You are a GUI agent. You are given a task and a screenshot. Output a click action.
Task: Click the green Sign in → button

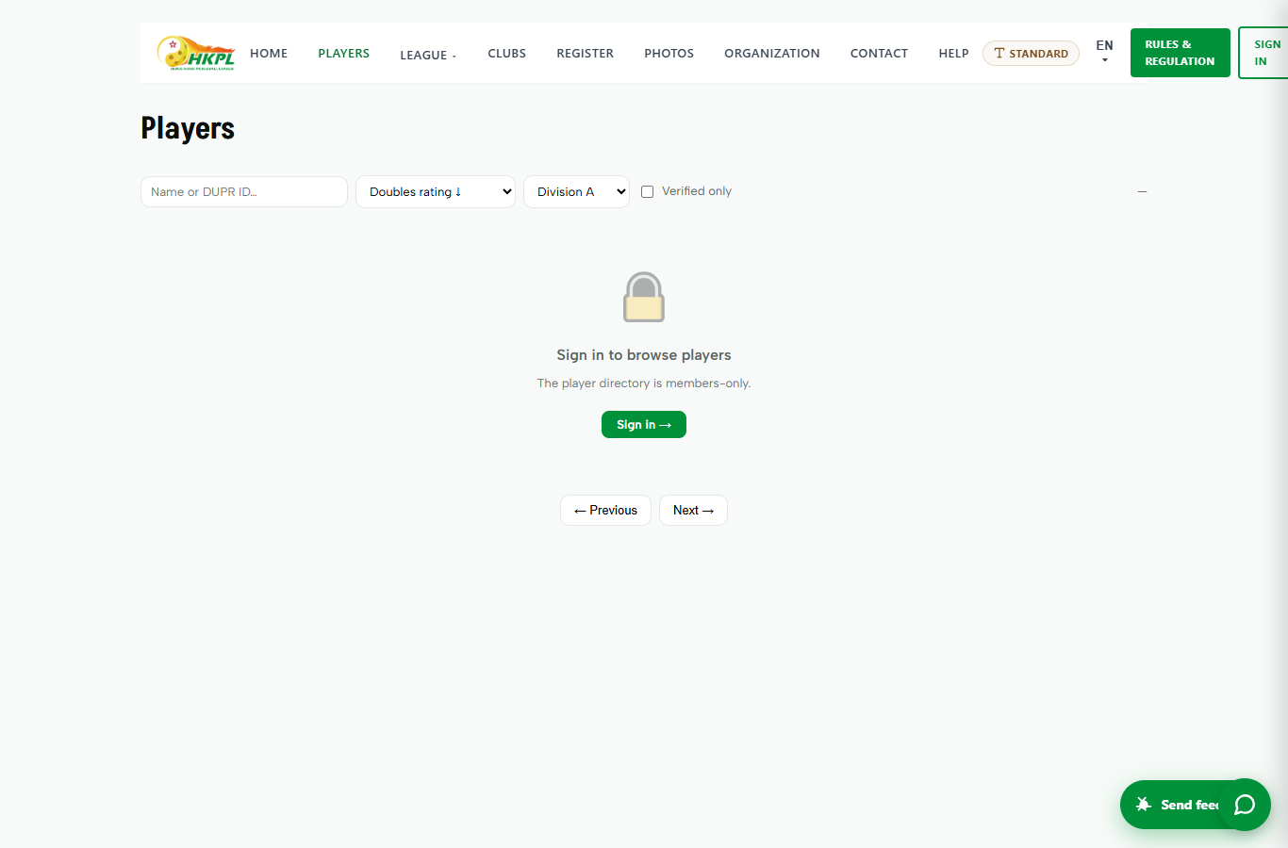tap(644, 425)
